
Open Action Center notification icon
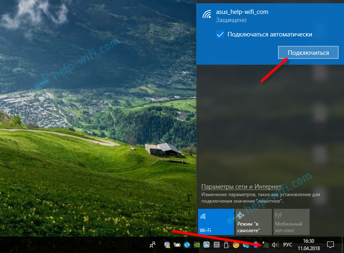click(x=330, y=245)
